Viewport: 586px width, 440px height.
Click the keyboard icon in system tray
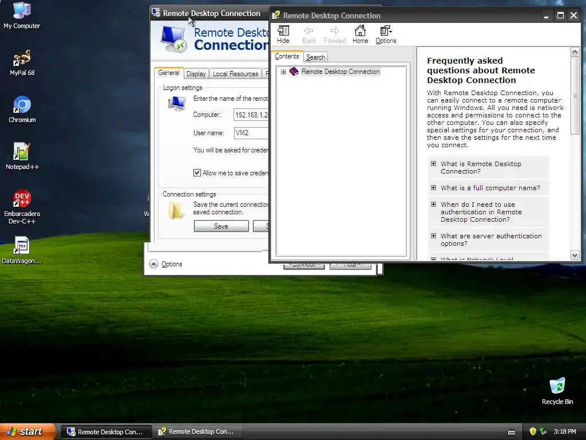[512, 432]
